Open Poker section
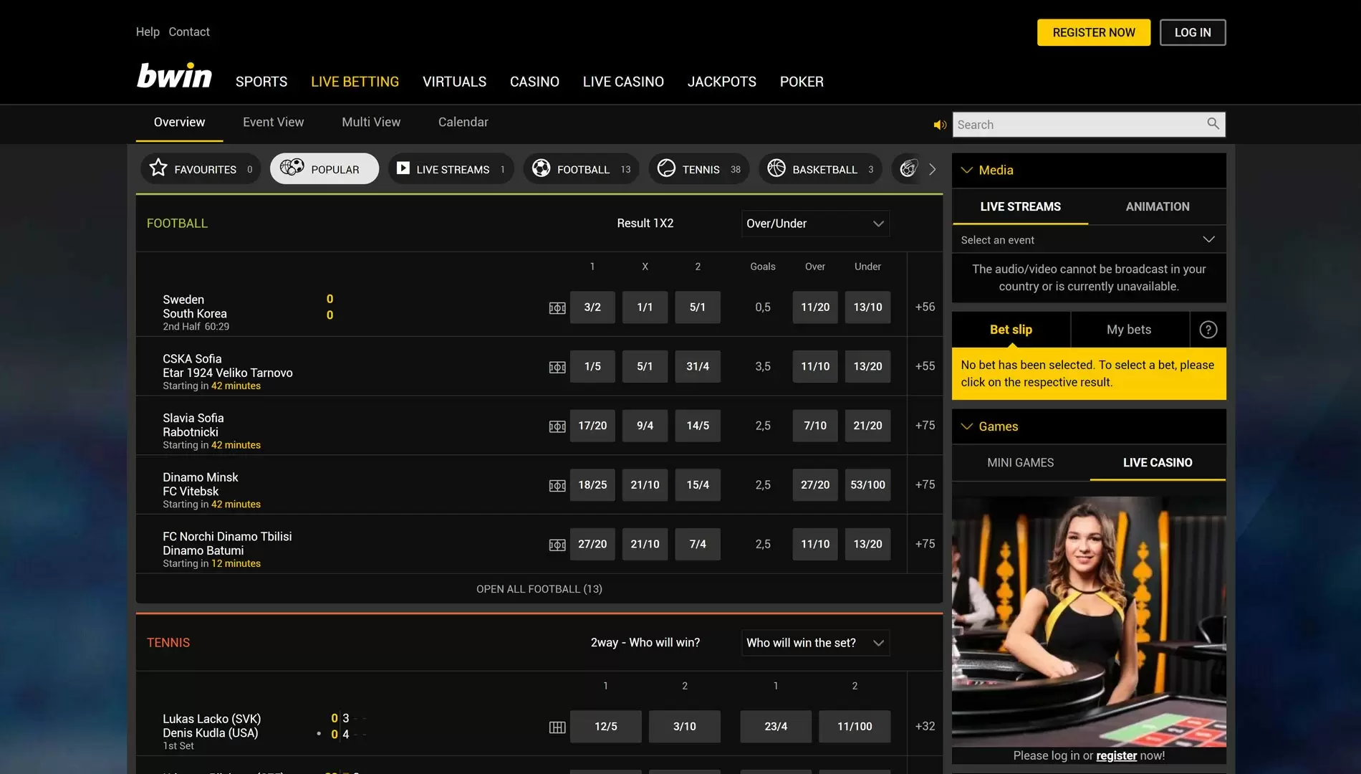Screen dimensions: 1361x774 (802, 82)
